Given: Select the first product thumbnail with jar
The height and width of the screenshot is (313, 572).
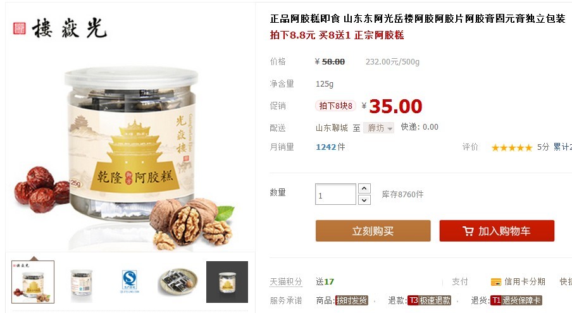Looking at the screenshot, I should click(33, 282).
